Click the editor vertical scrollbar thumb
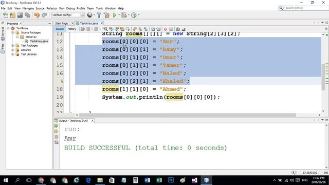The width and height of the screenshot is (329, 185). tap(323, 77)
